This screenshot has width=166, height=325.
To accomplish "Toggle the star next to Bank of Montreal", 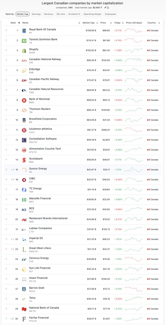I will 6,100.
